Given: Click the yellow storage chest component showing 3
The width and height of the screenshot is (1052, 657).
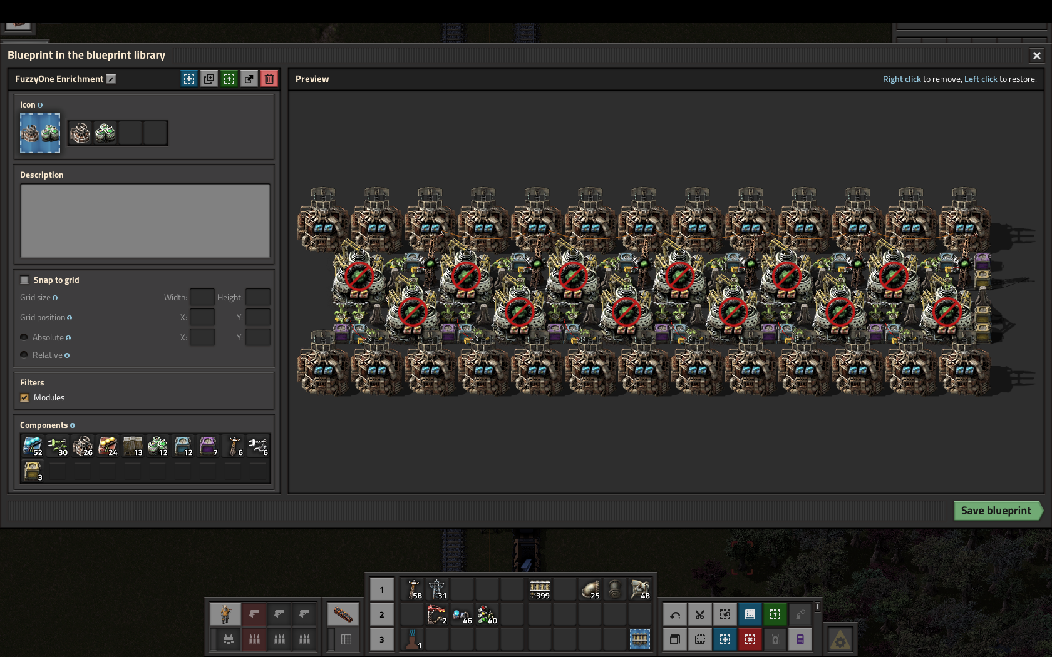Looking at the screenshot, I should point(33,471).
